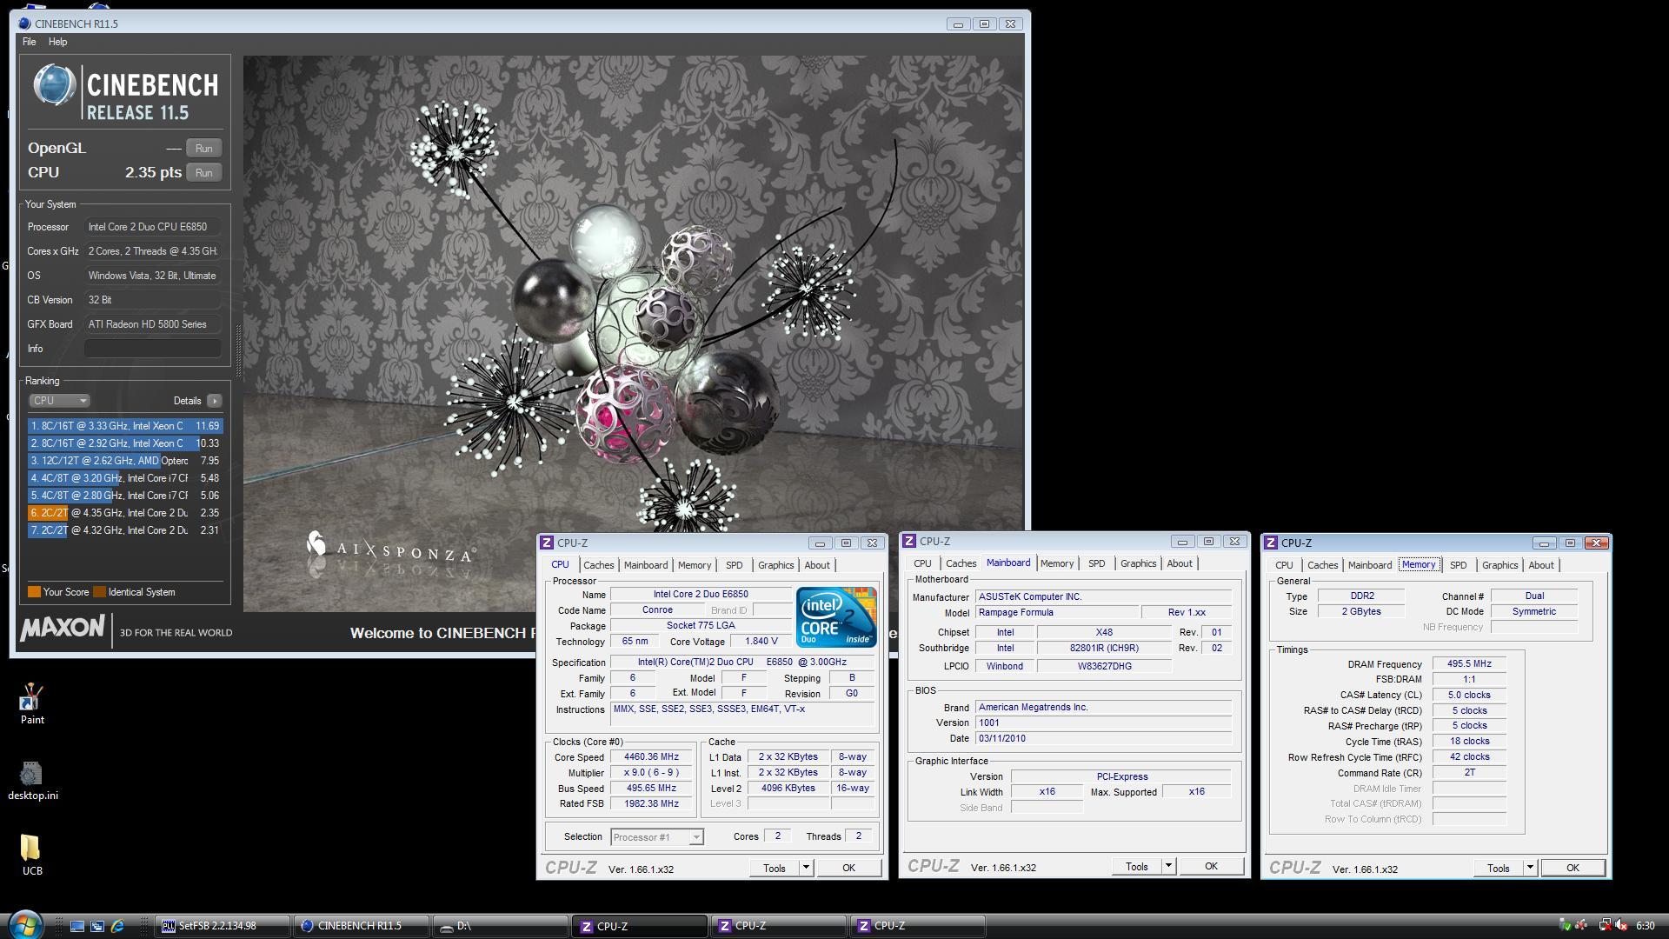Click BIOS date 03/11/2010
1669x939 pixels.
(1103, 739)
